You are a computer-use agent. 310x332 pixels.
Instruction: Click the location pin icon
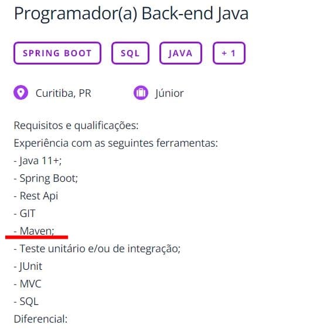[21, 93]
